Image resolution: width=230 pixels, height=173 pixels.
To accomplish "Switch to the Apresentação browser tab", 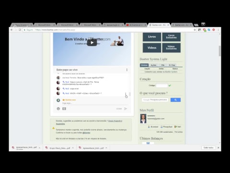I will tap(113, 25).
